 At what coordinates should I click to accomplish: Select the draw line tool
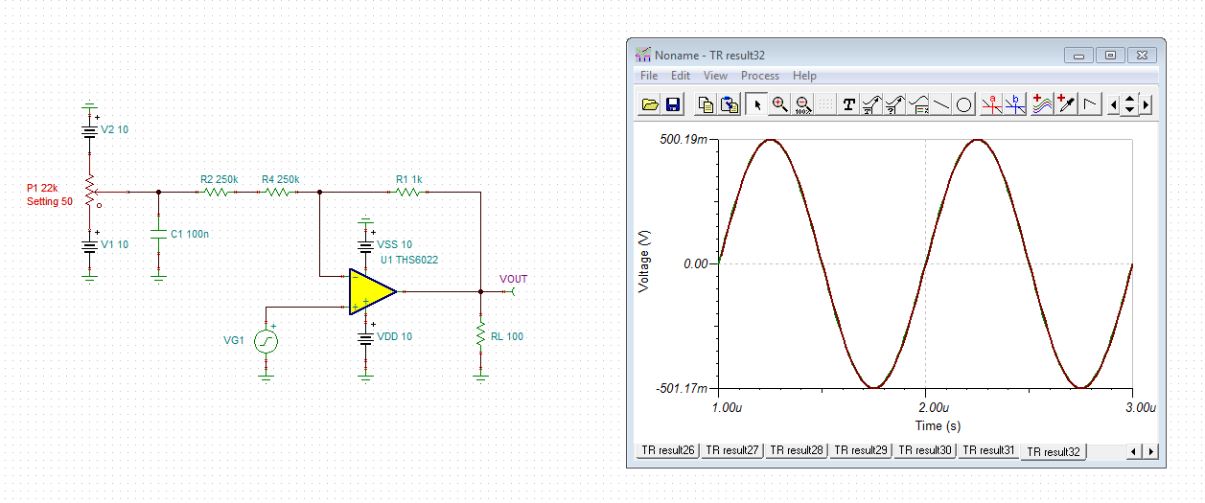click(x=941, y=104)
